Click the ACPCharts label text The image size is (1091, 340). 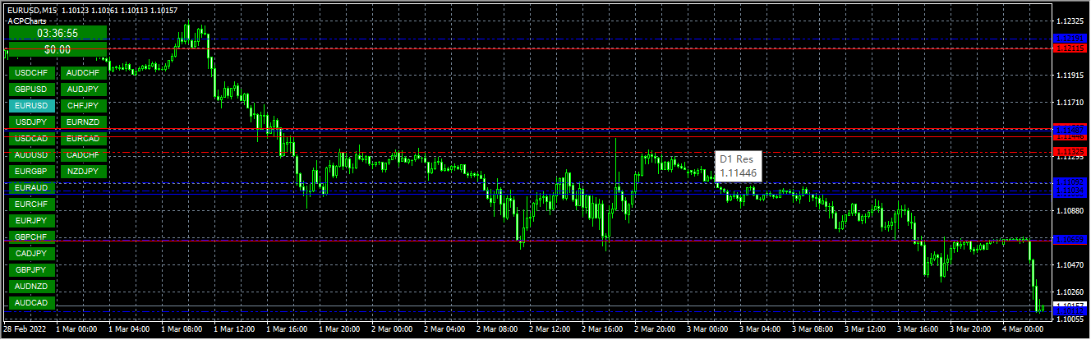click(27, 21)
